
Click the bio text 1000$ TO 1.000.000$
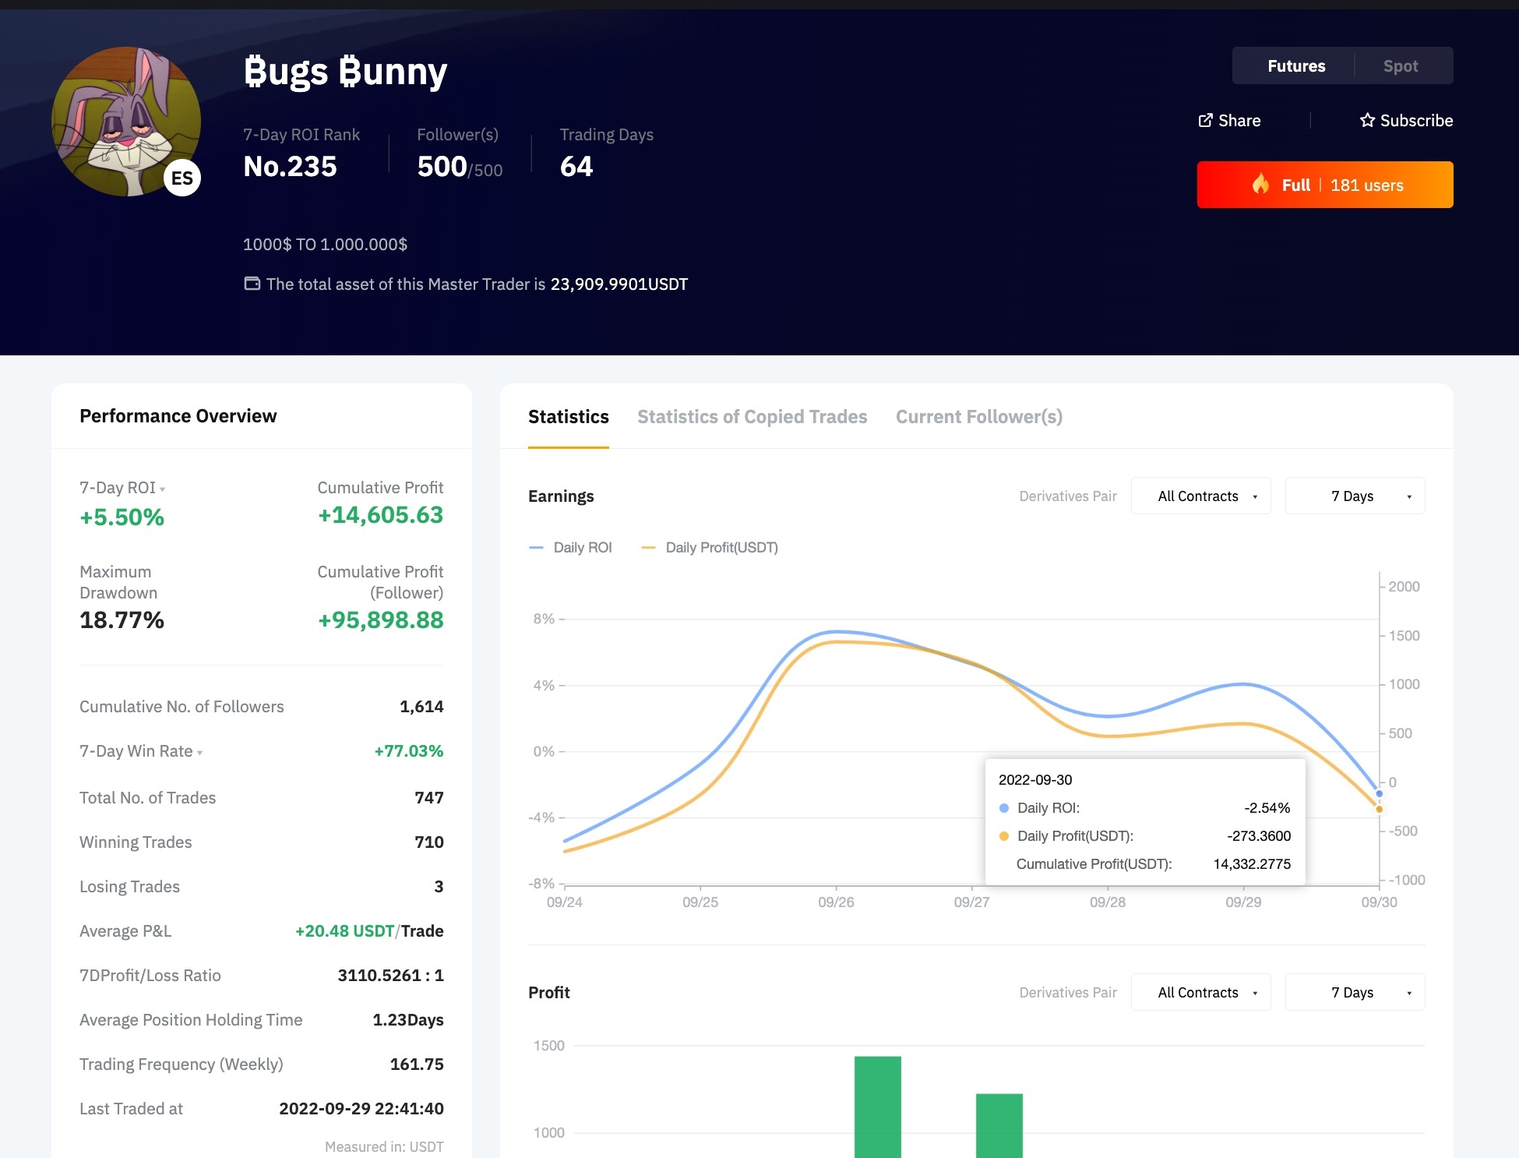coord(325,244)
